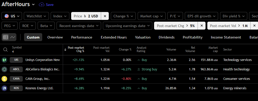
Task: Select the Income Statement tab
Action: (226, 37)
